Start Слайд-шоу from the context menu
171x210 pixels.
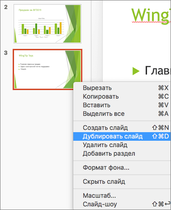122,204
